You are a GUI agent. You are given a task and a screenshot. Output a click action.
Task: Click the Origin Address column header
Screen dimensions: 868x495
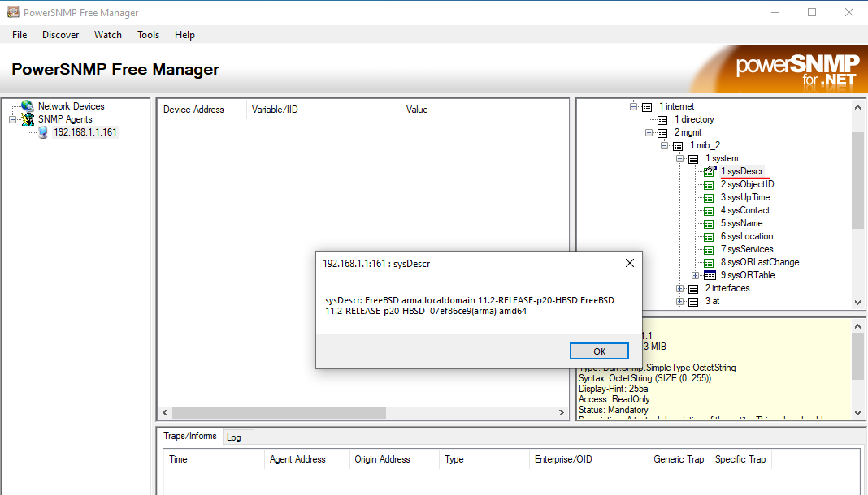[x=394, y=459]
